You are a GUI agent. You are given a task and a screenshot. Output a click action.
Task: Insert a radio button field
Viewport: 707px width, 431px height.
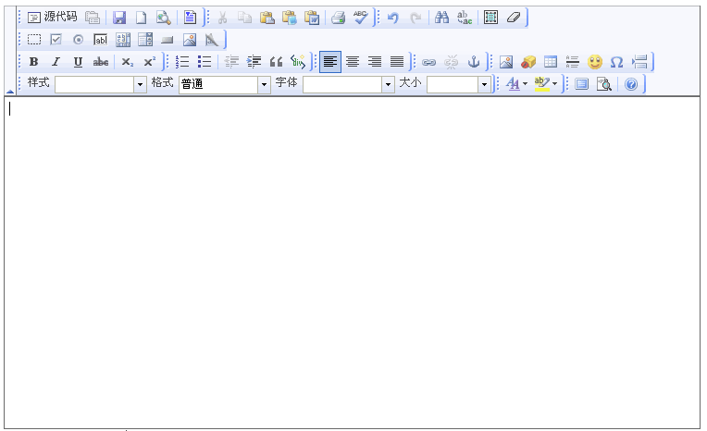coord(78,40)
